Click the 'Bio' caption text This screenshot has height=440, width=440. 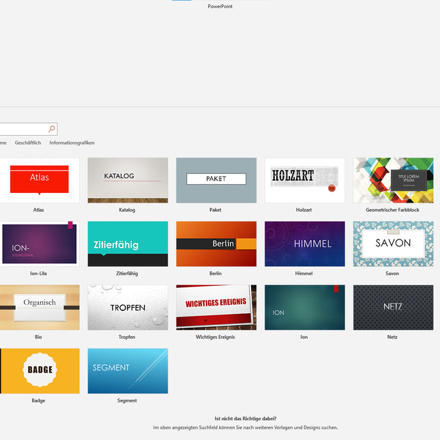[38, 337]
